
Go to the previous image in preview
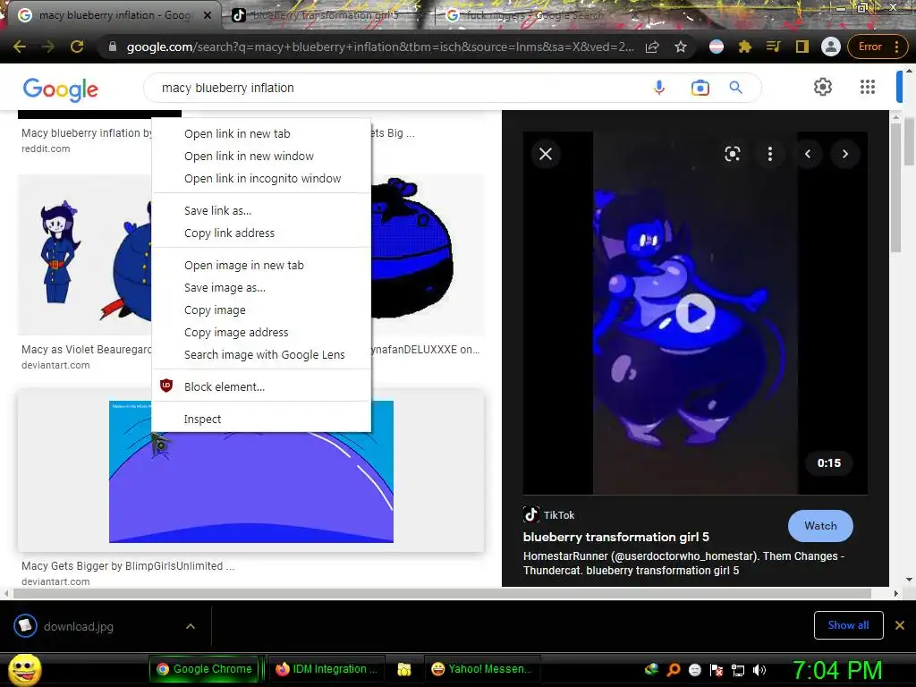coord(808,154)
